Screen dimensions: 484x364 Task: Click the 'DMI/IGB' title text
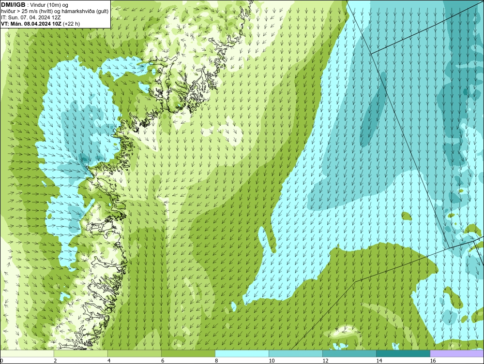[x=13, y=5]
